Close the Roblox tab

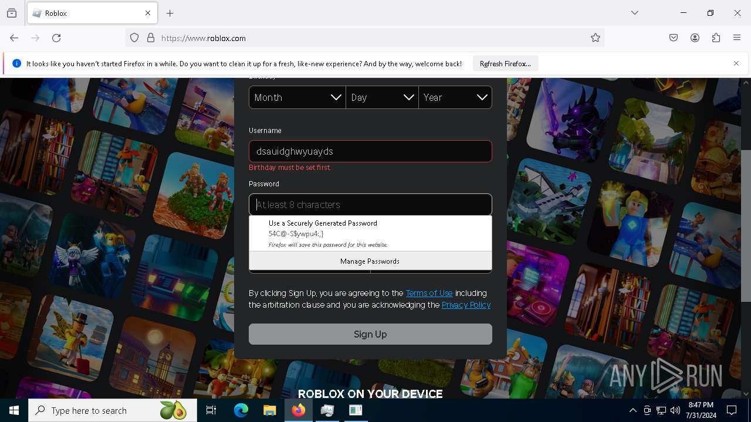148,13
